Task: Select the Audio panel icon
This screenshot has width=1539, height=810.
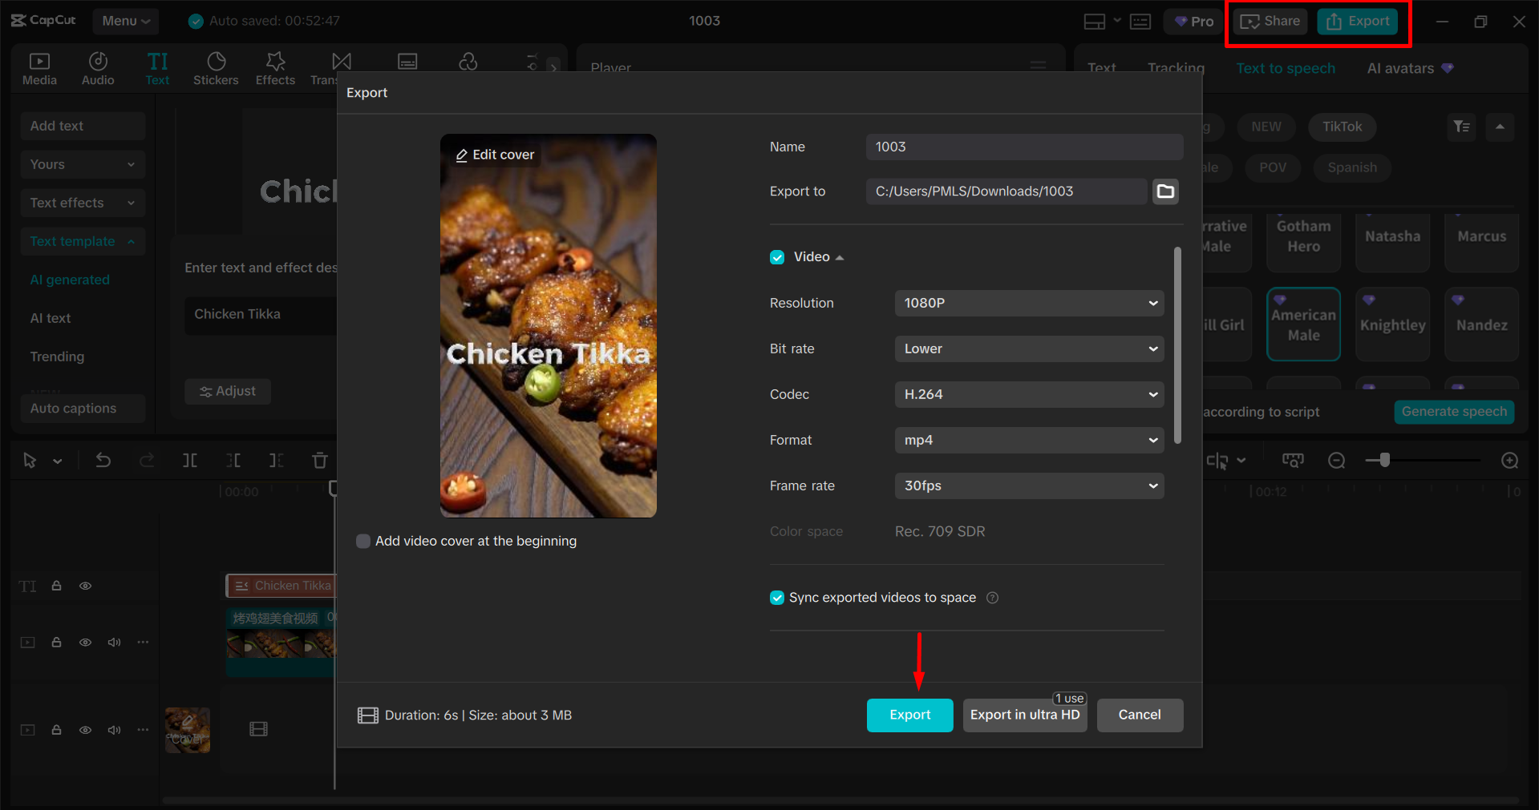Action: [97, 67]
